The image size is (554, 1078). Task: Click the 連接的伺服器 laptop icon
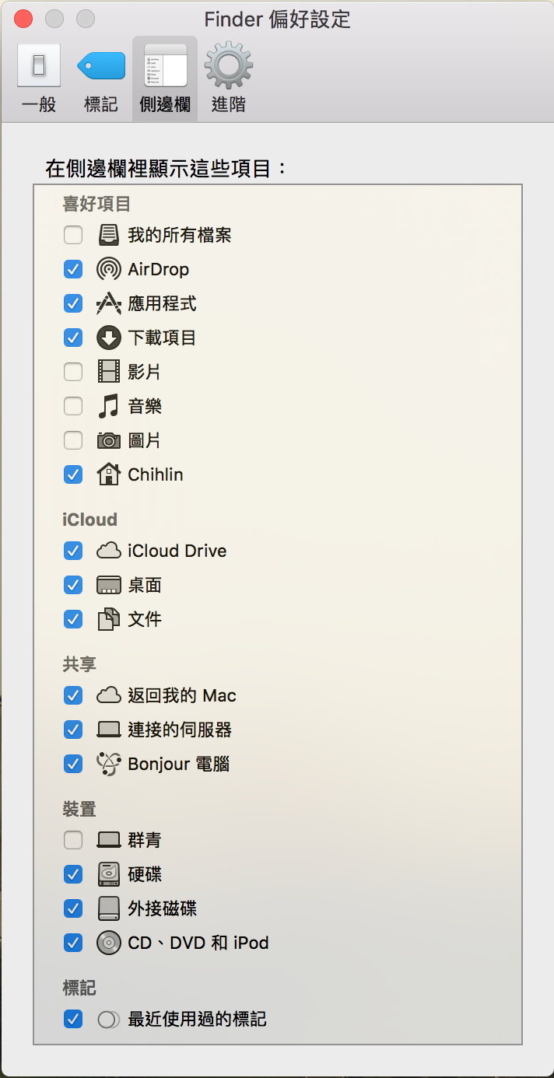click(x=109, y=730)
